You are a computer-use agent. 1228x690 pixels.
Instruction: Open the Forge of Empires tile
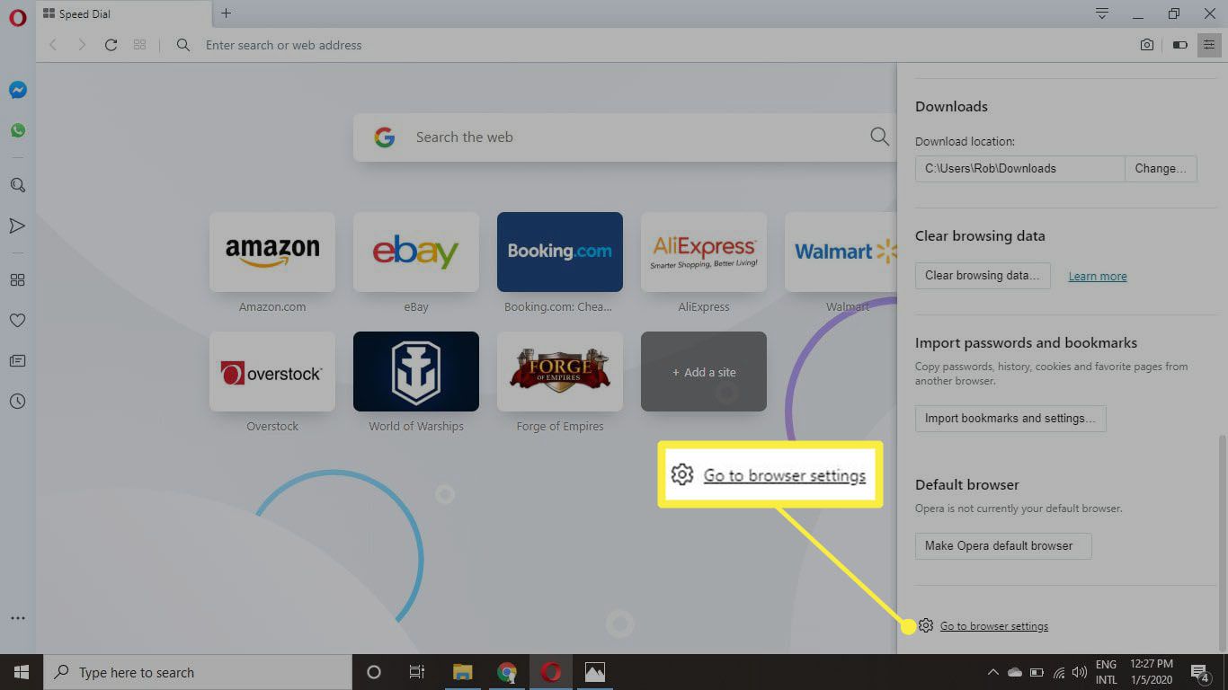coord(560,371)
